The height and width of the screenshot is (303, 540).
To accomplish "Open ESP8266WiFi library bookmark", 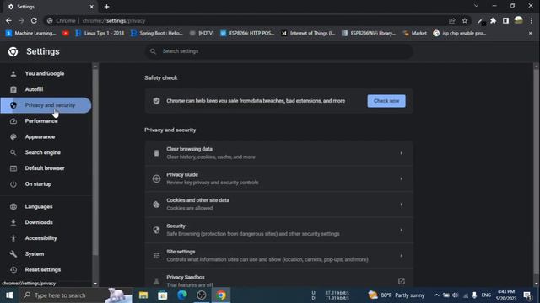I will point(369,33).
